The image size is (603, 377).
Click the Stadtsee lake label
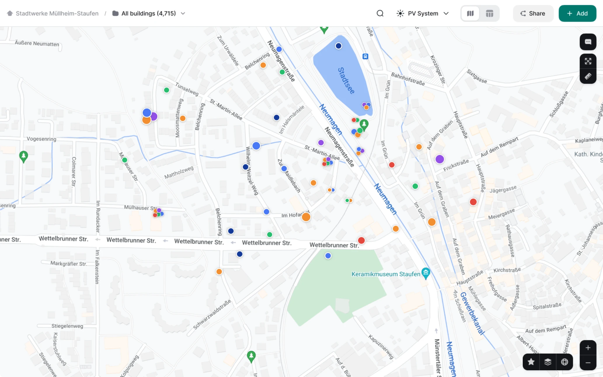[346, 81]
